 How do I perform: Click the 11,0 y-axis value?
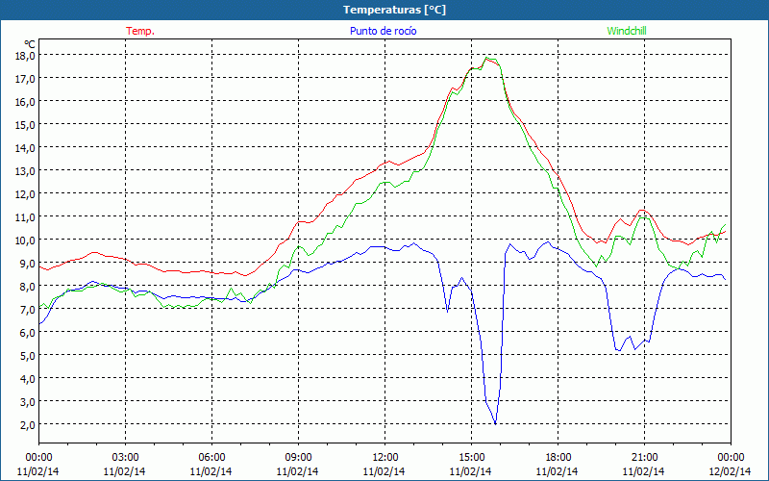pyautogui.click(x=25, y=217)
